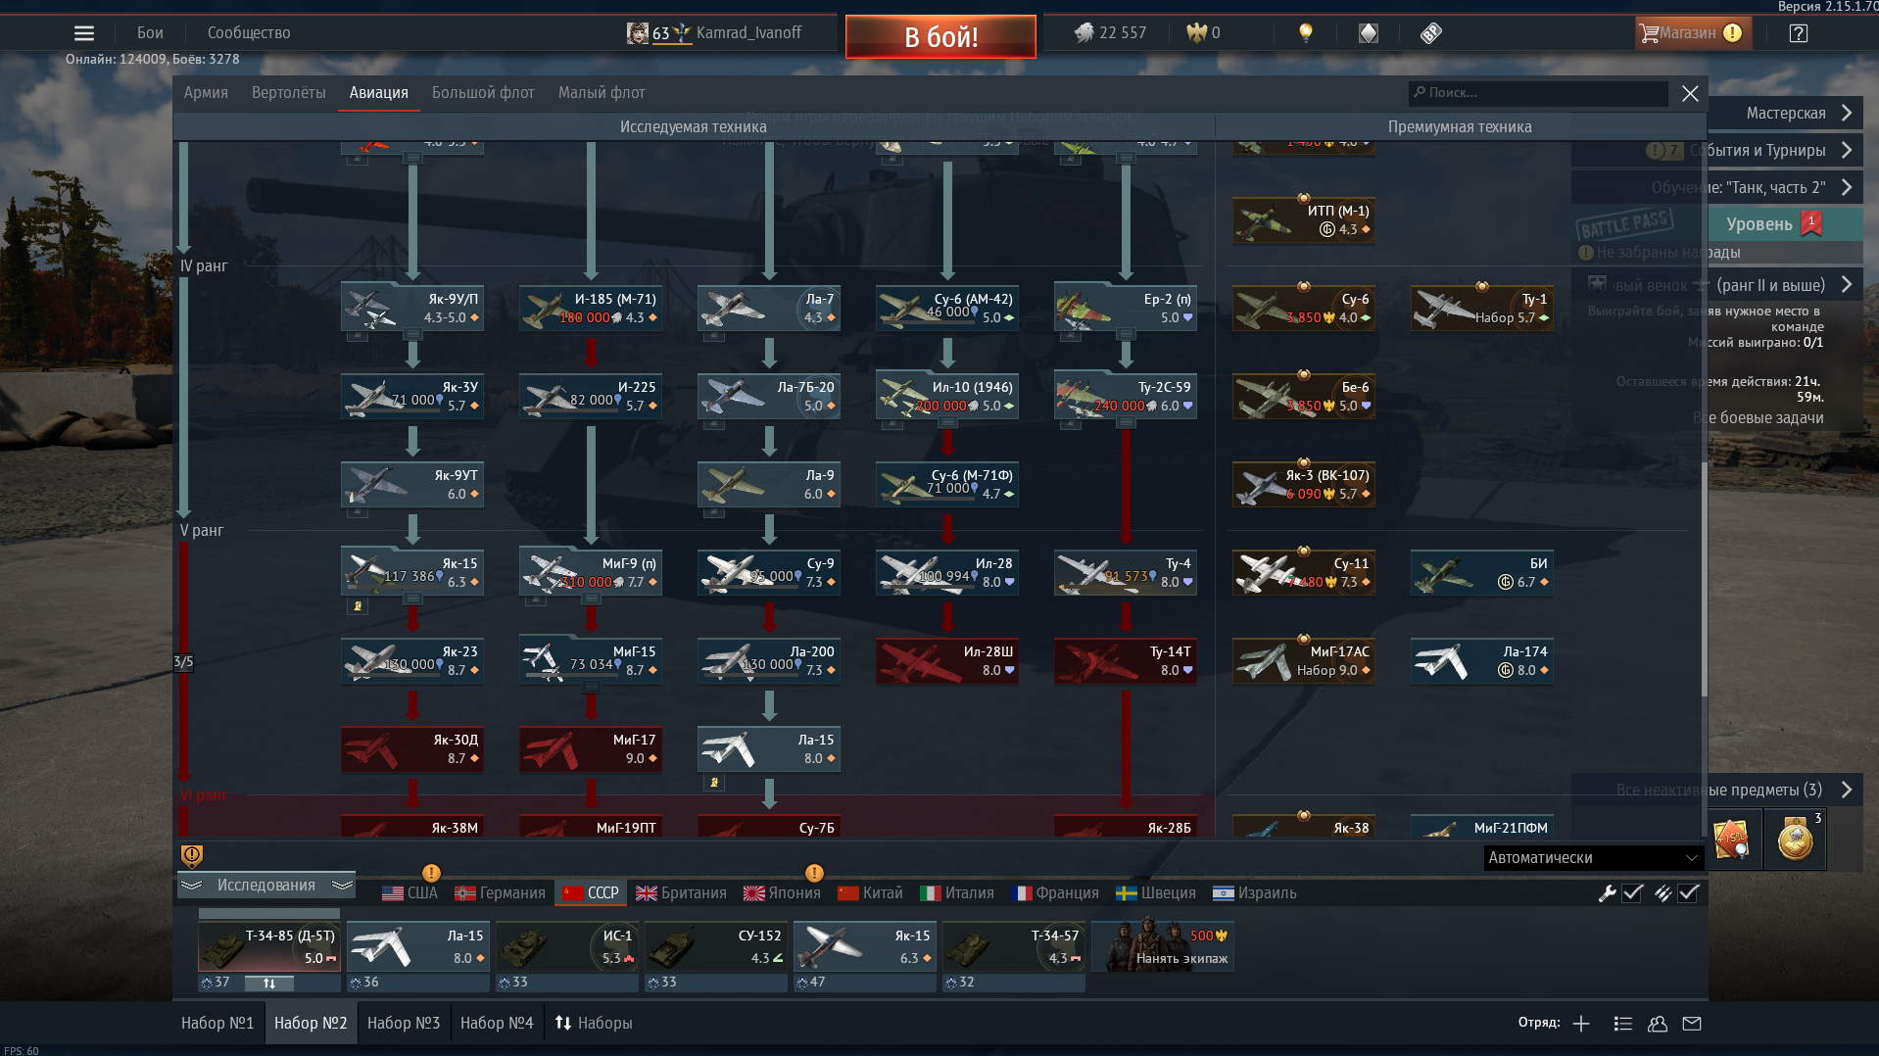Close the research tree window
The image size is (1879, 1056).
pyautogui.click(x=1690, y=94)
